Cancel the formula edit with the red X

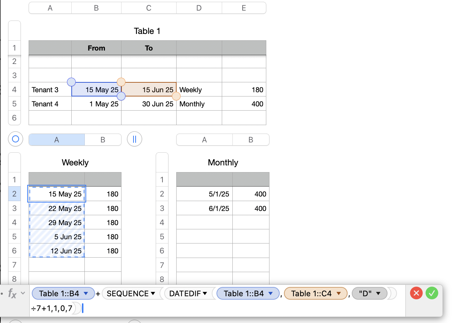point(416,293)
